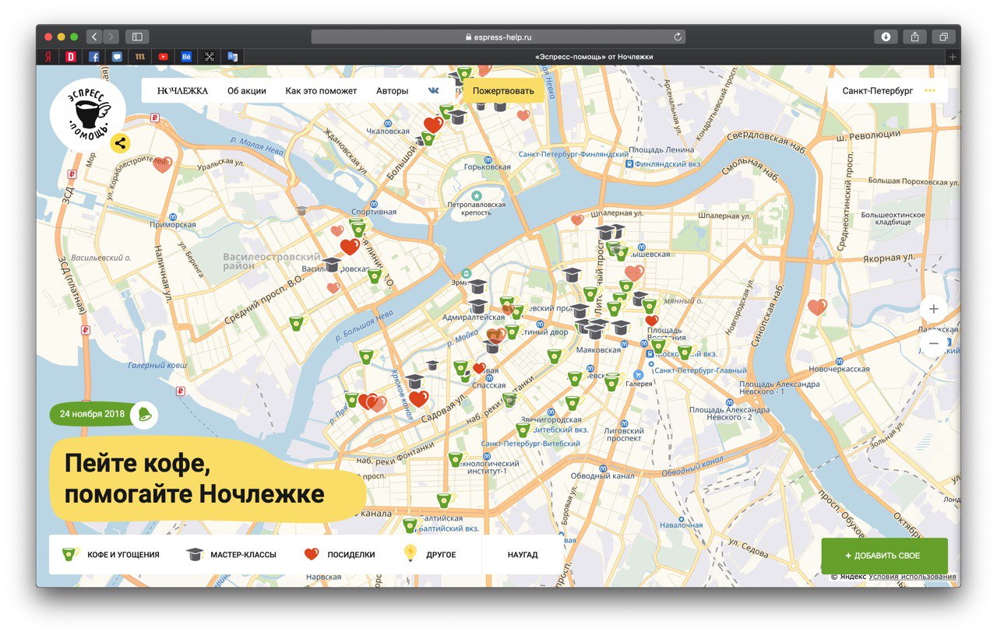Open the blue chat bubble bookmark

tap(117, 57)
